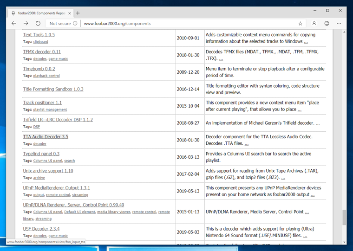
Task: Open UPnP/DLNA Renderer, Server, Control Point 0.99.49
Action: coord(73,205)
